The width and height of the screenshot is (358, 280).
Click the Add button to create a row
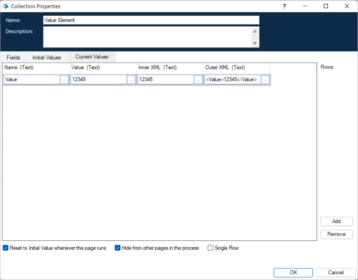pyautogui.click(x=336, y=221)
